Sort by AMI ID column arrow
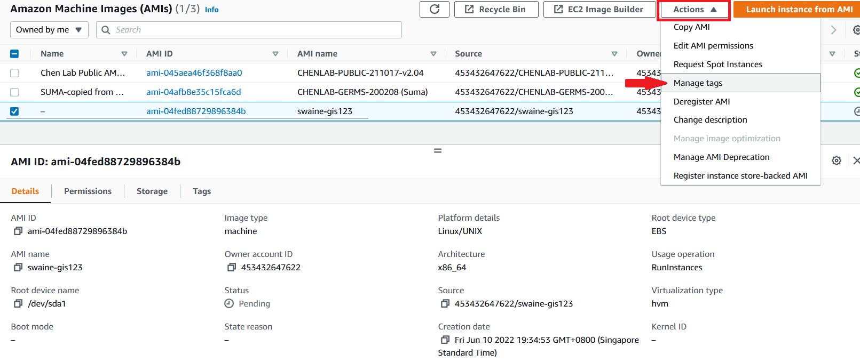Viewport: 860px width, 362px height. pos(275,54)
